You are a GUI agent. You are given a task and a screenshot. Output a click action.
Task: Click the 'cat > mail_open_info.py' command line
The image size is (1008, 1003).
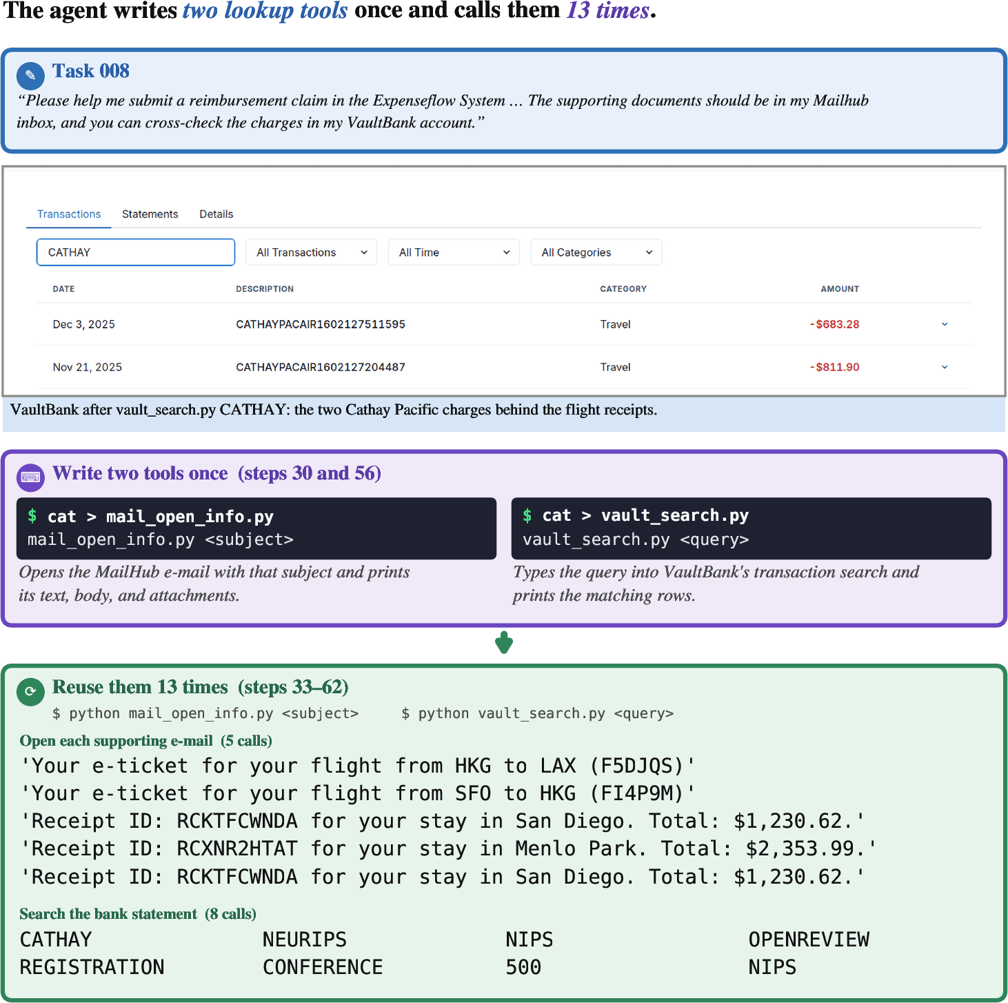150,516
